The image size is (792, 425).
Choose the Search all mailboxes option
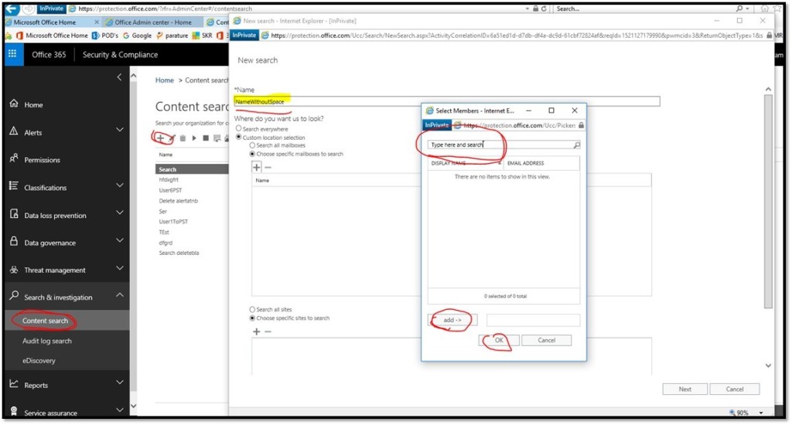252,145
